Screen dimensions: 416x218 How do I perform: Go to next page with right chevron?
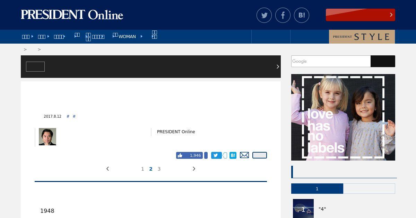point(194,169)
